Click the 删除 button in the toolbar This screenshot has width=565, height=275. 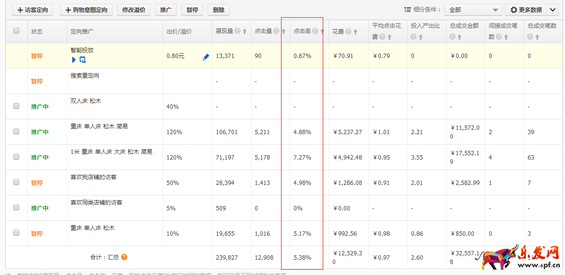[218, 10]
